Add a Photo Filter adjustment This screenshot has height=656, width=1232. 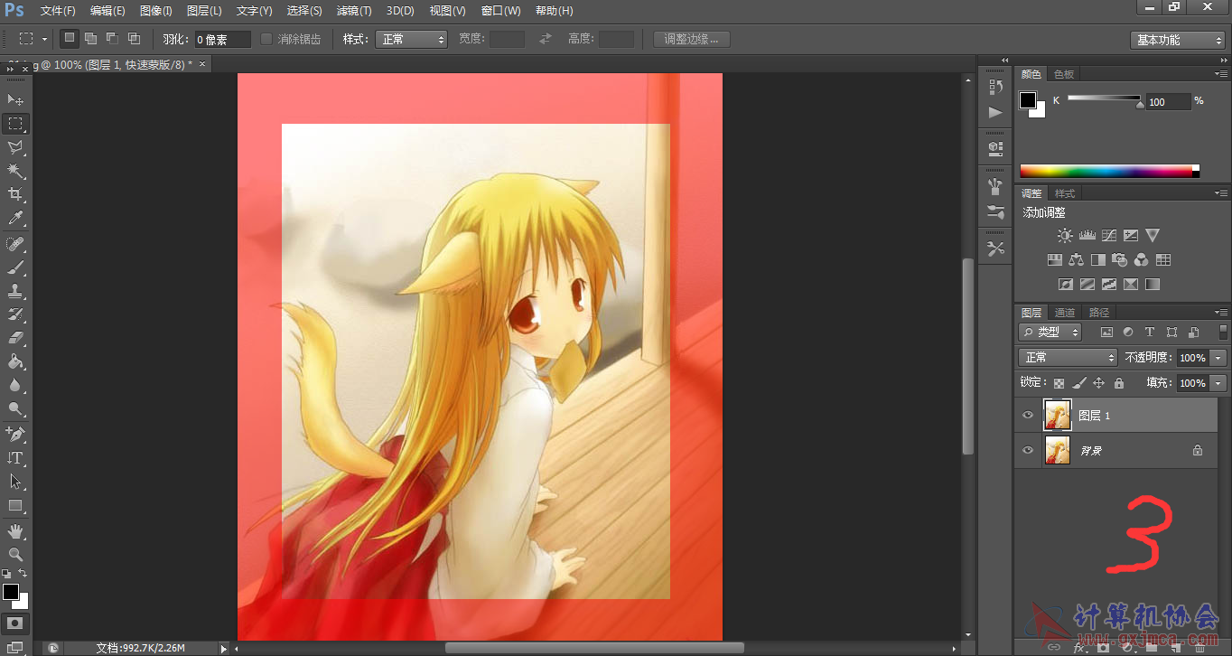coord(1120,260)
